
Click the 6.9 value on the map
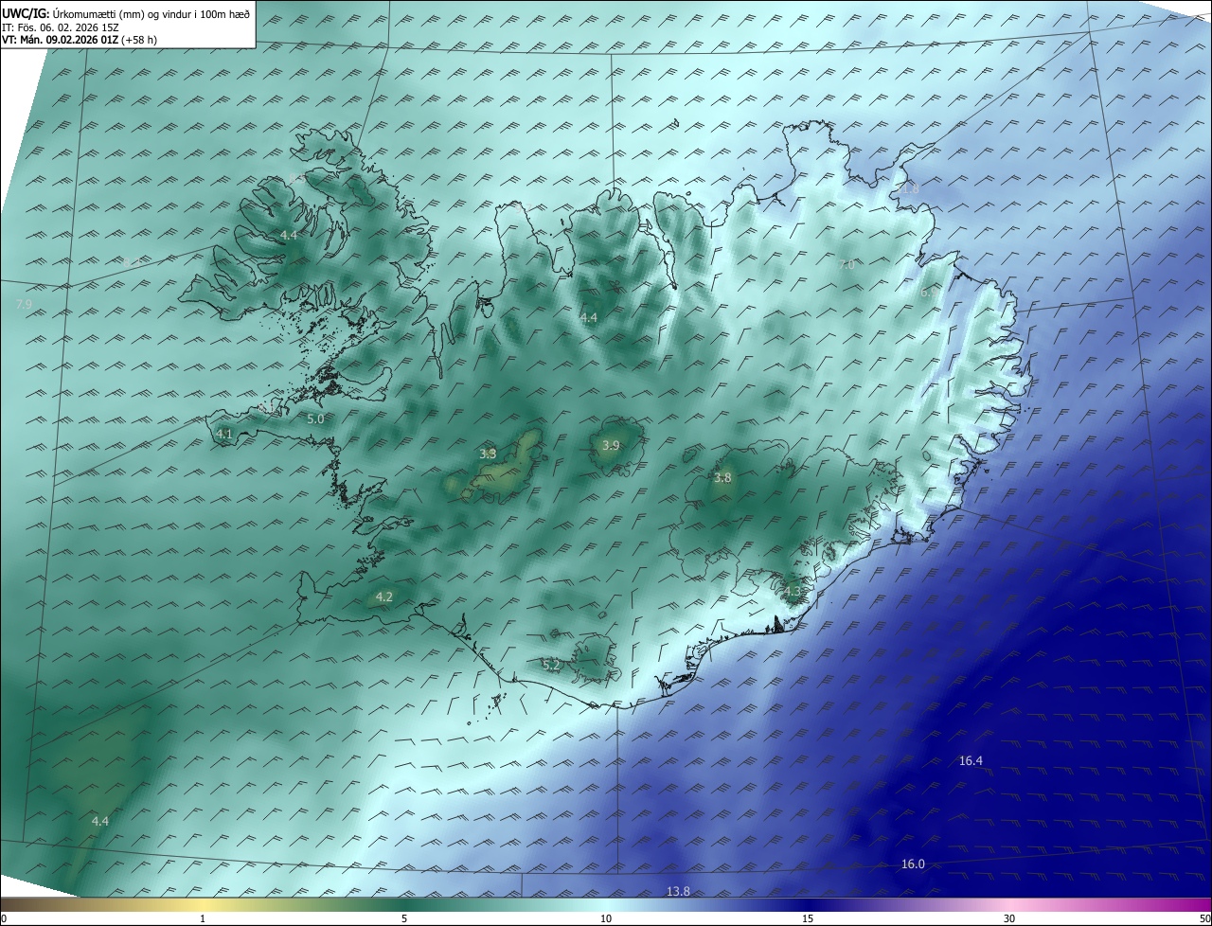[x=930, y=293]
